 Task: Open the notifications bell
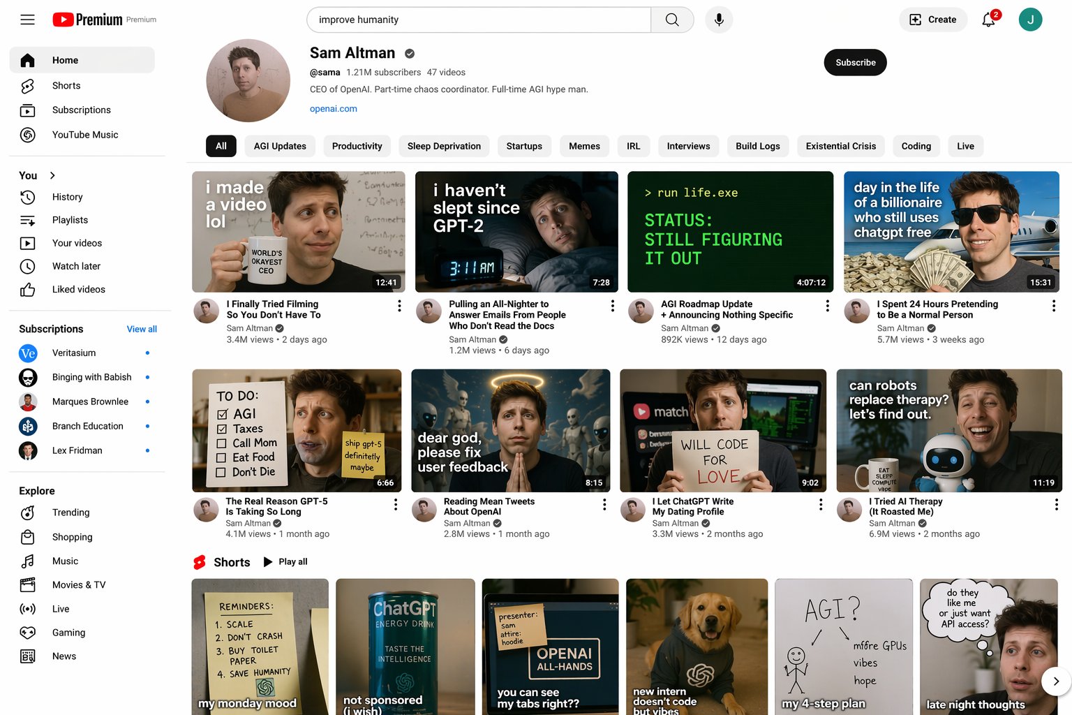point(988,20)
